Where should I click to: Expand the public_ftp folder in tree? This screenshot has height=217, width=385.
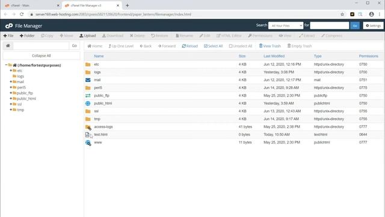[11, 93]
